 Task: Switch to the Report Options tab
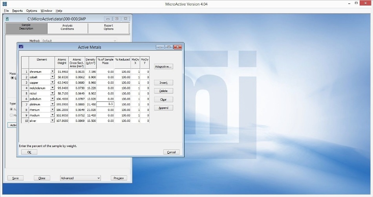108,28
